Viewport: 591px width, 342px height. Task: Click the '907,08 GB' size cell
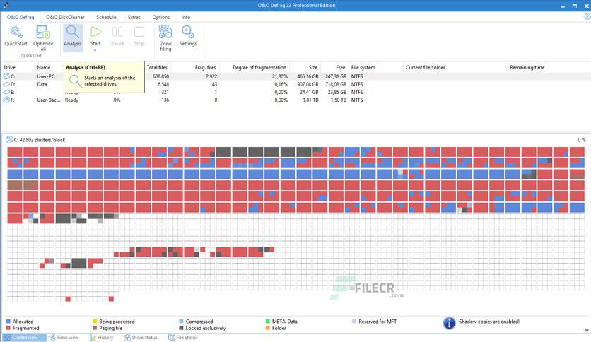308,84
